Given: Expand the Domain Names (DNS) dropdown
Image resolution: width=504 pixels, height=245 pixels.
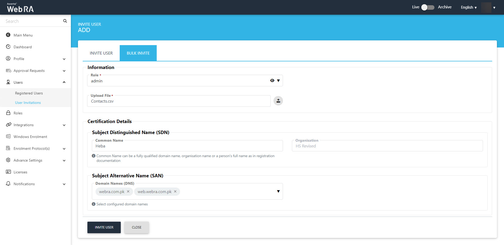Looking at the screenshot, I should coord(278,191).
